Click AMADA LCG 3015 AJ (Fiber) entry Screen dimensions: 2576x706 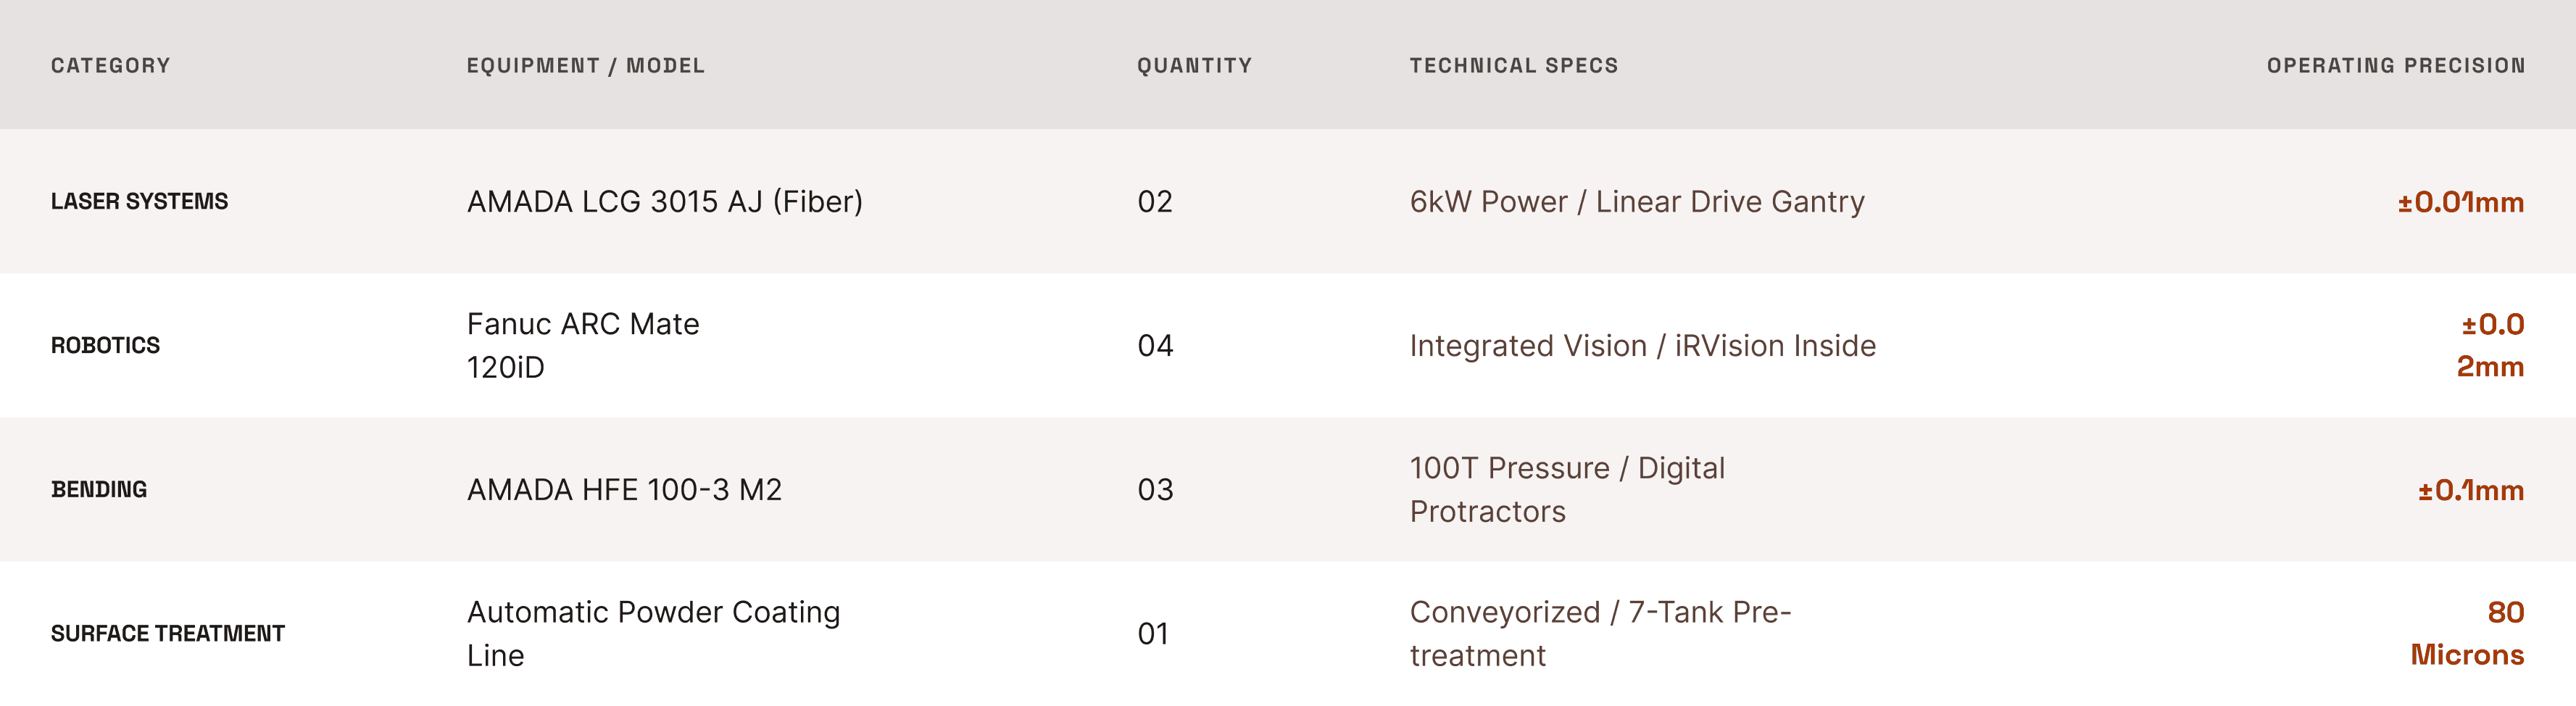(x=664, y=201)
